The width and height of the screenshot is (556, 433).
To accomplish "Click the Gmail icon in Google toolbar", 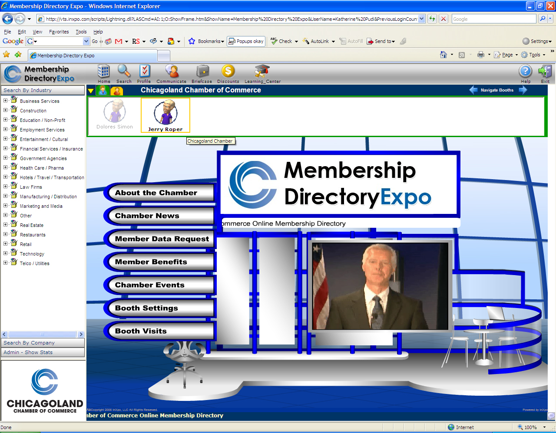I will 119,41.
